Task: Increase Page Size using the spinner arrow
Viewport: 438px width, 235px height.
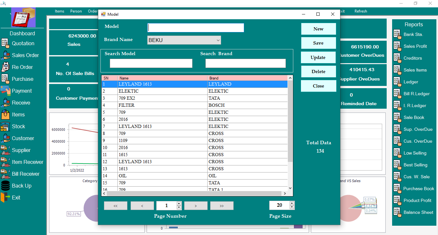Action: pos(291,203)
